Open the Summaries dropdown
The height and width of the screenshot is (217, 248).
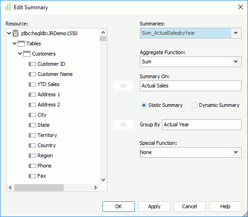[236, 33]
